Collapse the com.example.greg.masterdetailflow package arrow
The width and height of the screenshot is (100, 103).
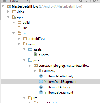point(30,66)
